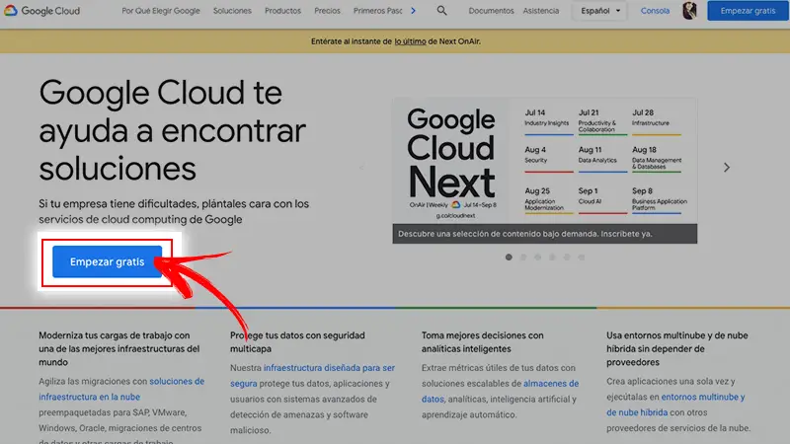Screen dimensions: 790x444
Task: Click the 'Moderniza tus cargas de trabajo' heading
Action: click(x=119, y=348)
